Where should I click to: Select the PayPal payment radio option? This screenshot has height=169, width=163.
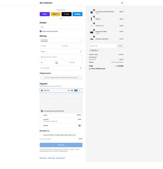(x=42, y=115)
